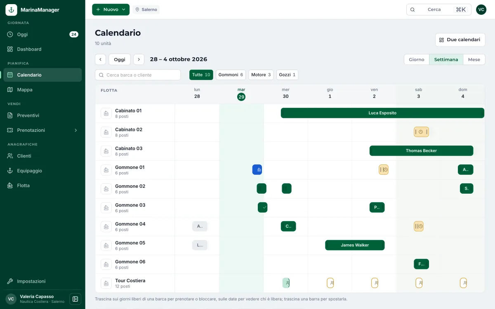
Task: Open Thomas Becker booking bar
Action: 421,151
